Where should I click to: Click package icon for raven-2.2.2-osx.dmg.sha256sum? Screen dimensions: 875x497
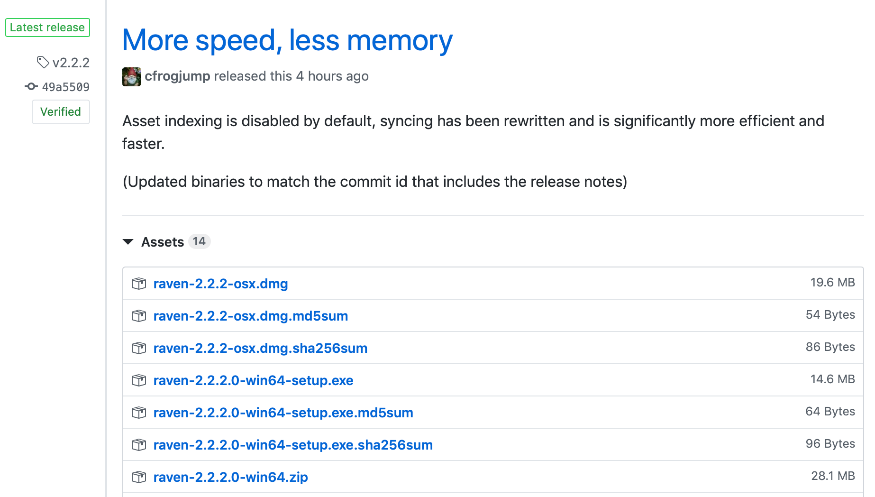tap(139, 348)
